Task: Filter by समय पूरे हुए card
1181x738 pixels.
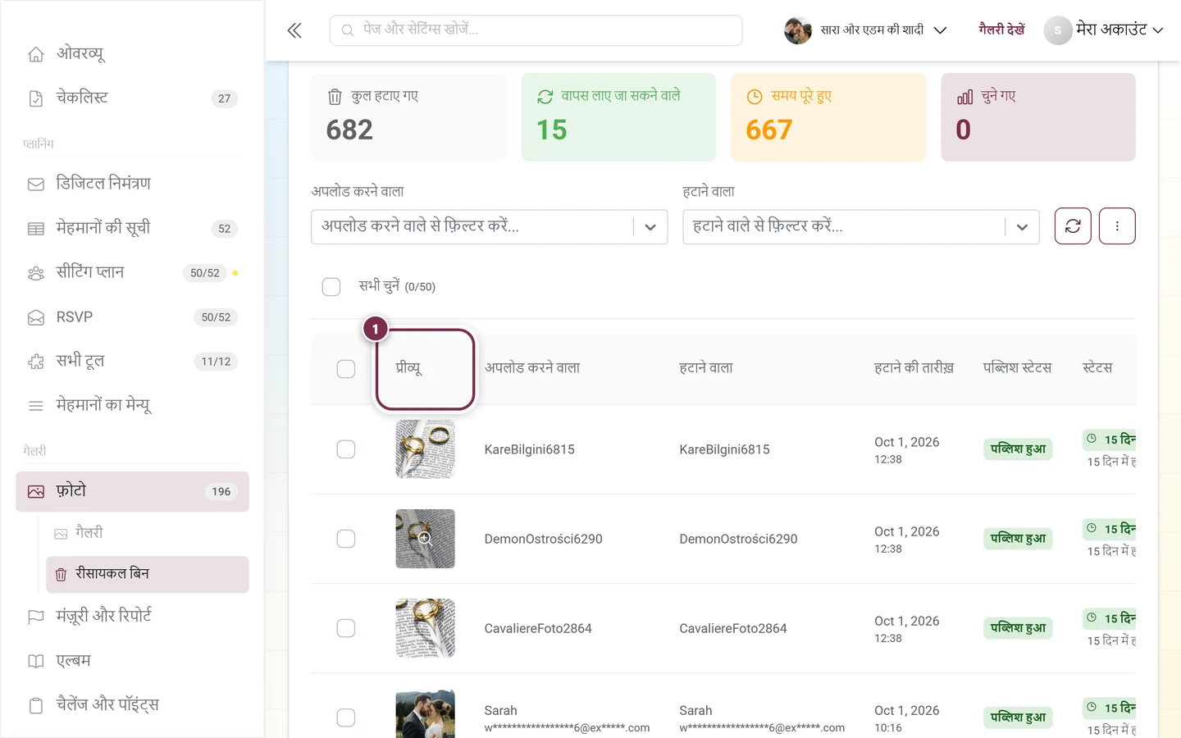Action: (828, 117)
